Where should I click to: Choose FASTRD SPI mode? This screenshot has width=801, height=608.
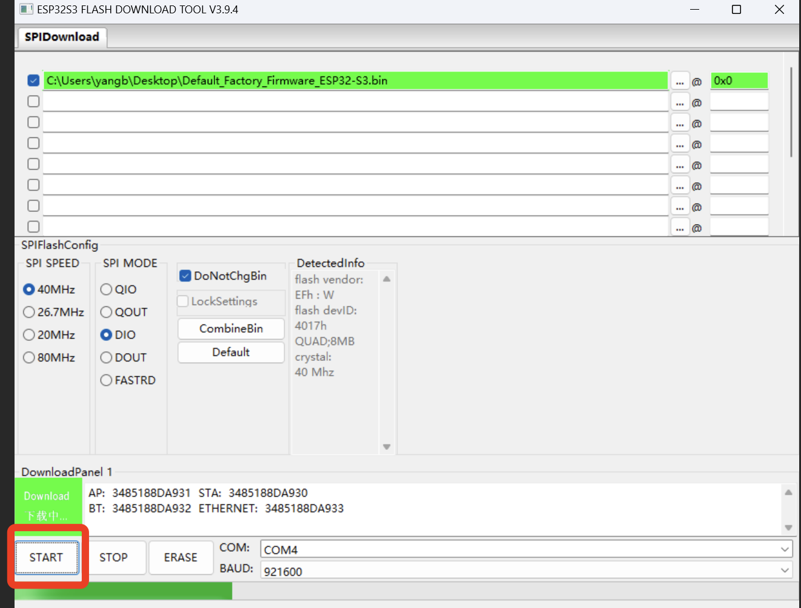coord(128,380)
